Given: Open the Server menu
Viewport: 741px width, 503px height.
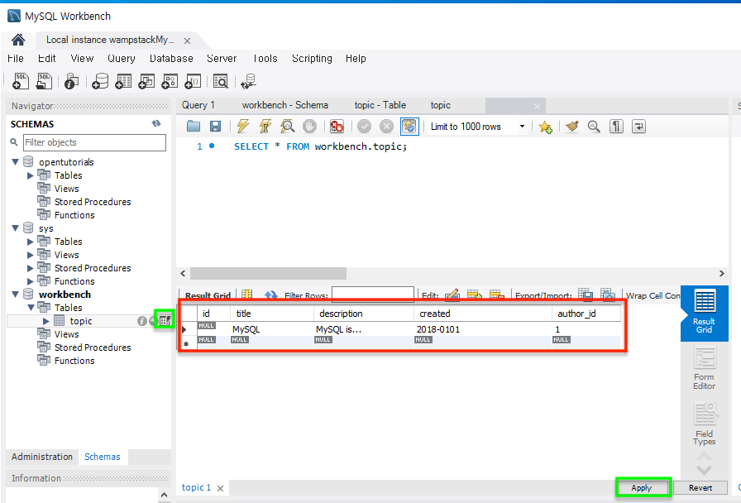Looking at the screenshot, I should pos(222,58).
